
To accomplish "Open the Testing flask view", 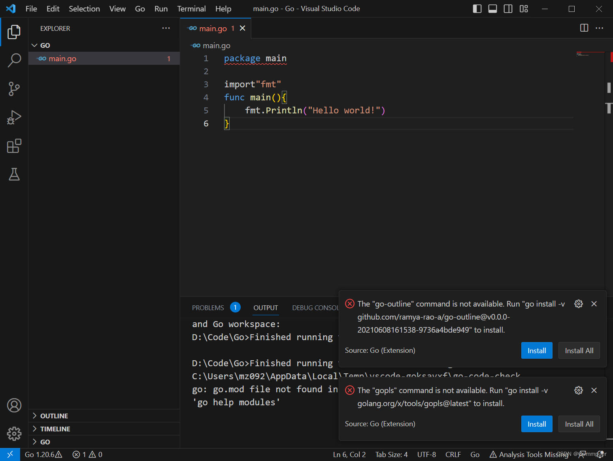I will click(x=14, y=174).
